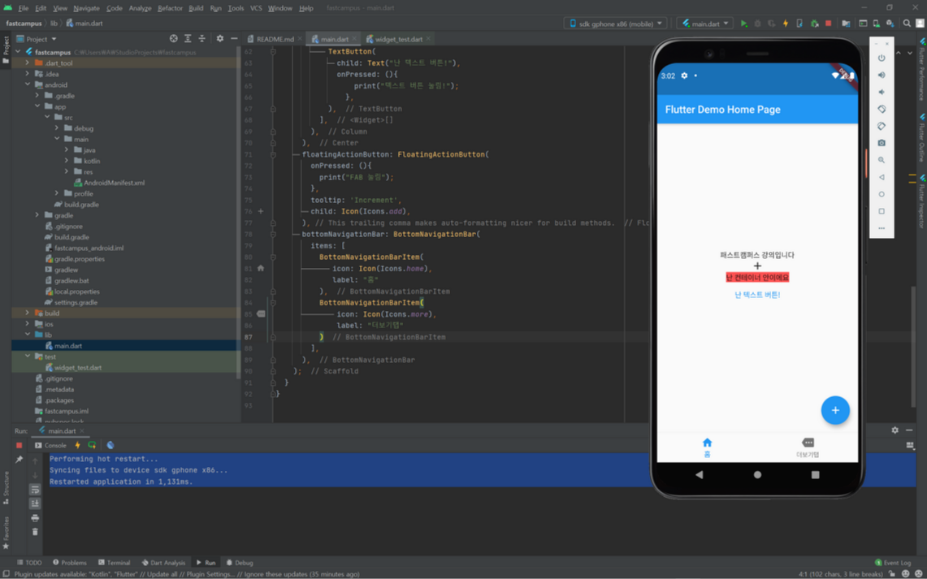927x579 pixels.
Task: Collapse the test folder
Action: coord(27,356)
